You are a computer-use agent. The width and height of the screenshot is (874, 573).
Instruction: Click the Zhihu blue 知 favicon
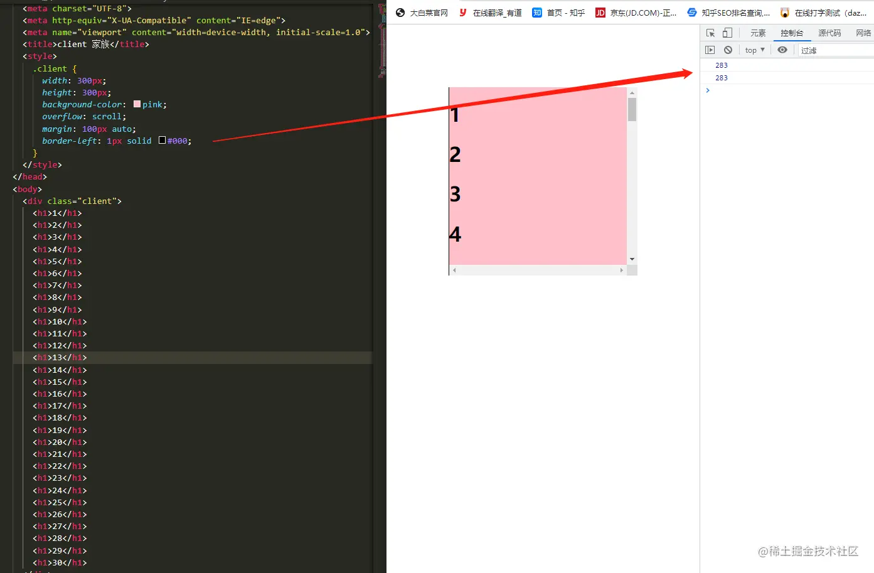click(537, 13)
